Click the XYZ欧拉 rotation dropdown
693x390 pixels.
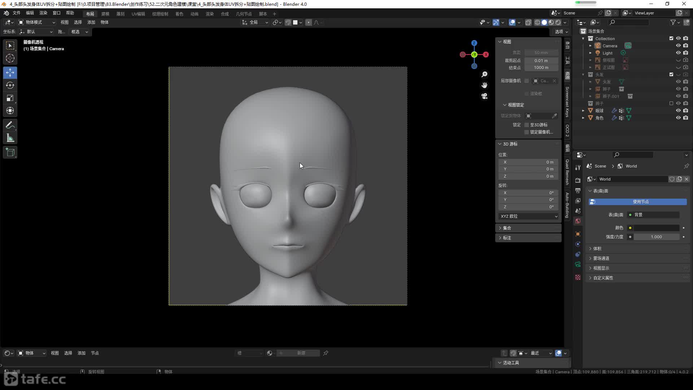528,216
